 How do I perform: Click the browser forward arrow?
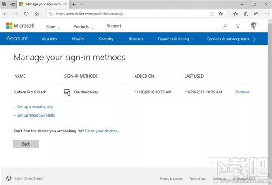click(x=16, y=14)
